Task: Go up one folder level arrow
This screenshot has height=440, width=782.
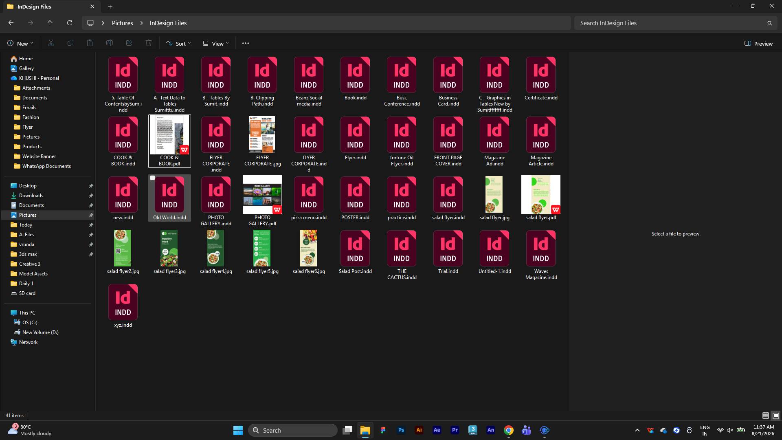Action: click(50, 23)
